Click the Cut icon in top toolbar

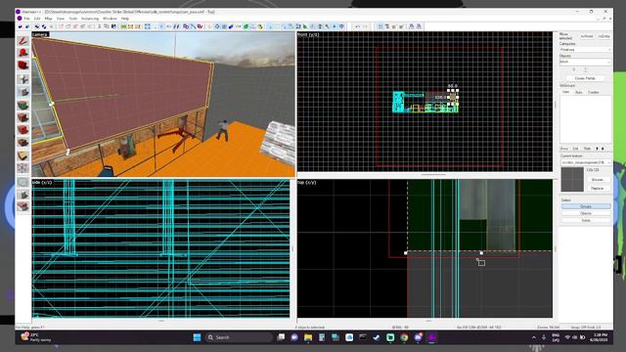(x=100, y=26)
